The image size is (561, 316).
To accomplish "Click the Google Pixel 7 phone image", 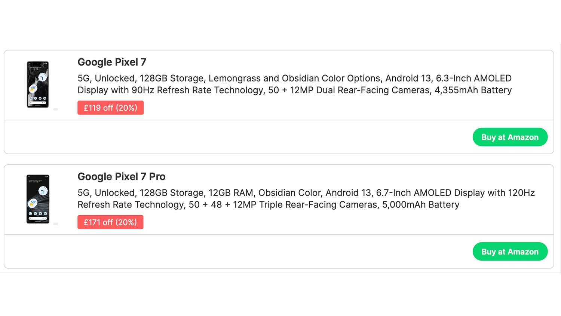I will pos(38,85).
